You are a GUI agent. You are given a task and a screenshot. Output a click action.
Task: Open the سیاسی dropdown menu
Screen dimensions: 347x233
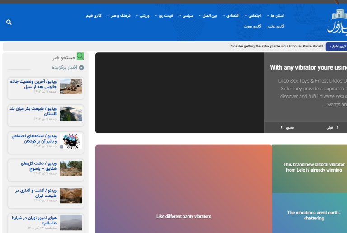click(x=186, y=15)
